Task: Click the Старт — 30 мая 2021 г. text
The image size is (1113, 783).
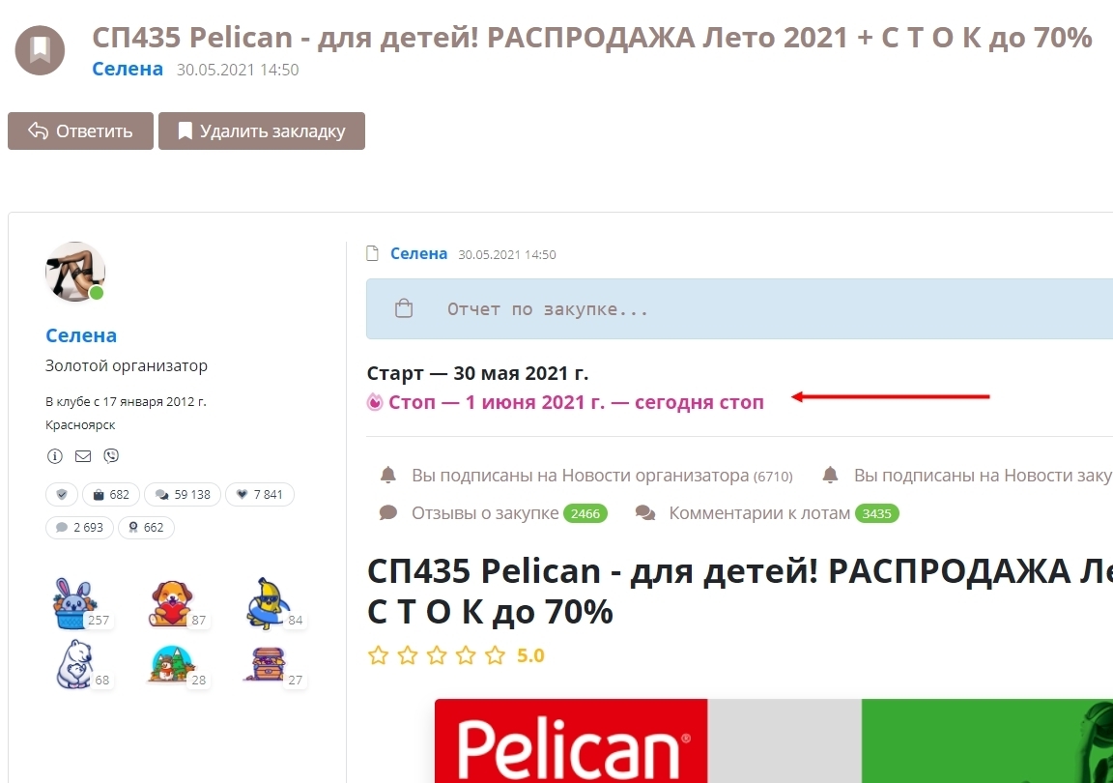Action: [477, 373]
